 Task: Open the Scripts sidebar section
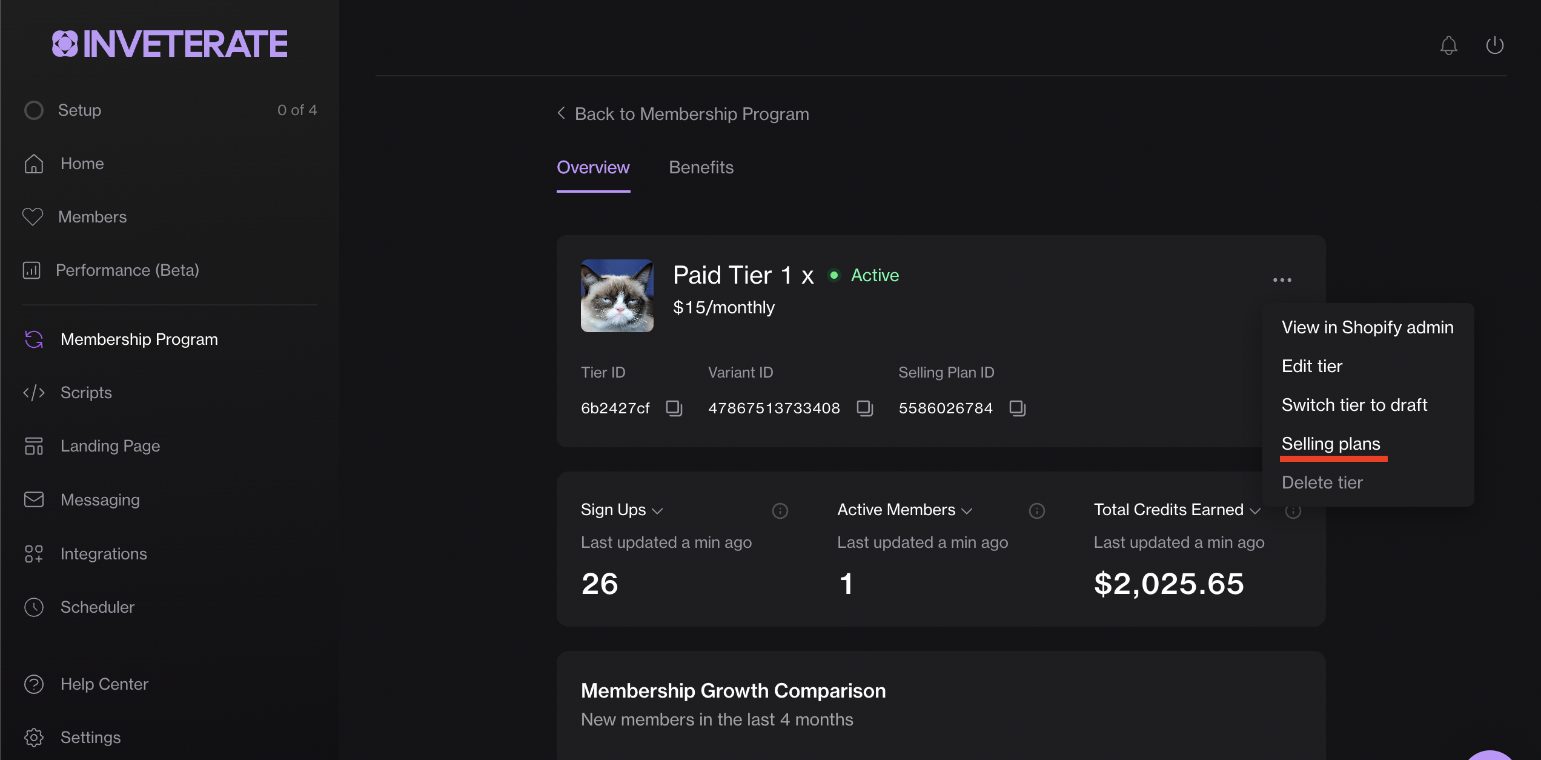86,393
